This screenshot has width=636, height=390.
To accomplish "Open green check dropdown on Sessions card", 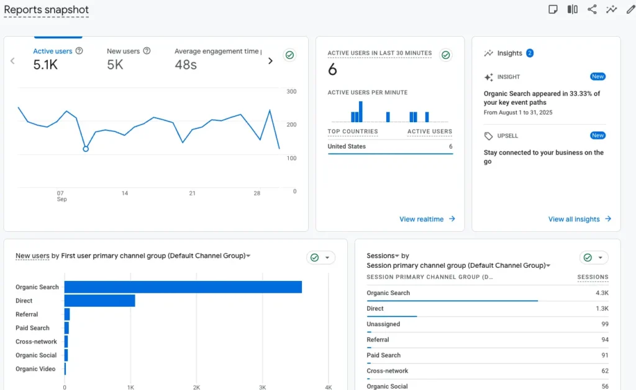I will click(x=594, y=257).
